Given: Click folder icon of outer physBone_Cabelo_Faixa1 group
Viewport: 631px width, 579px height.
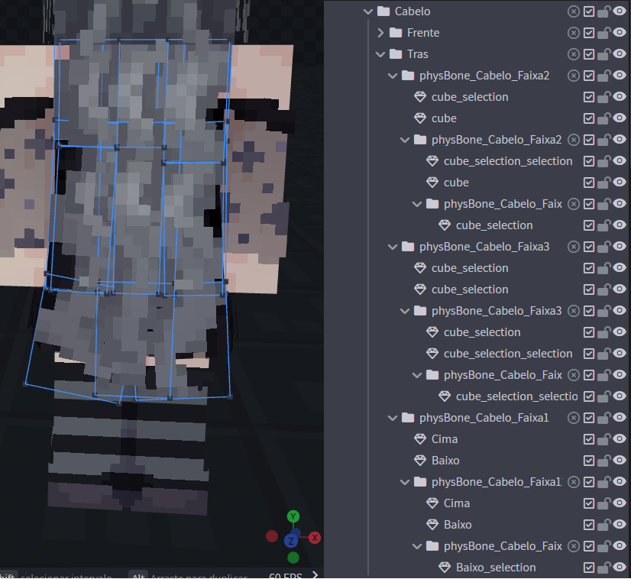Looking at the screenshot, I should pyautogui.click(x=408, y=418).
